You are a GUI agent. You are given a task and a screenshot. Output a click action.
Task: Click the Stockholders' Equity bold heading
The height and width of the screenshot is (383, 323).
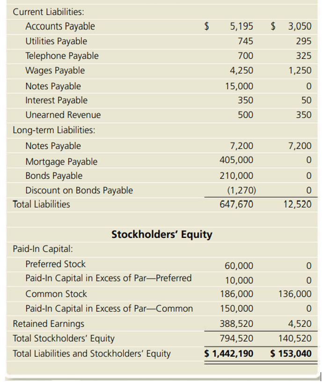click(x=161, y=234)
